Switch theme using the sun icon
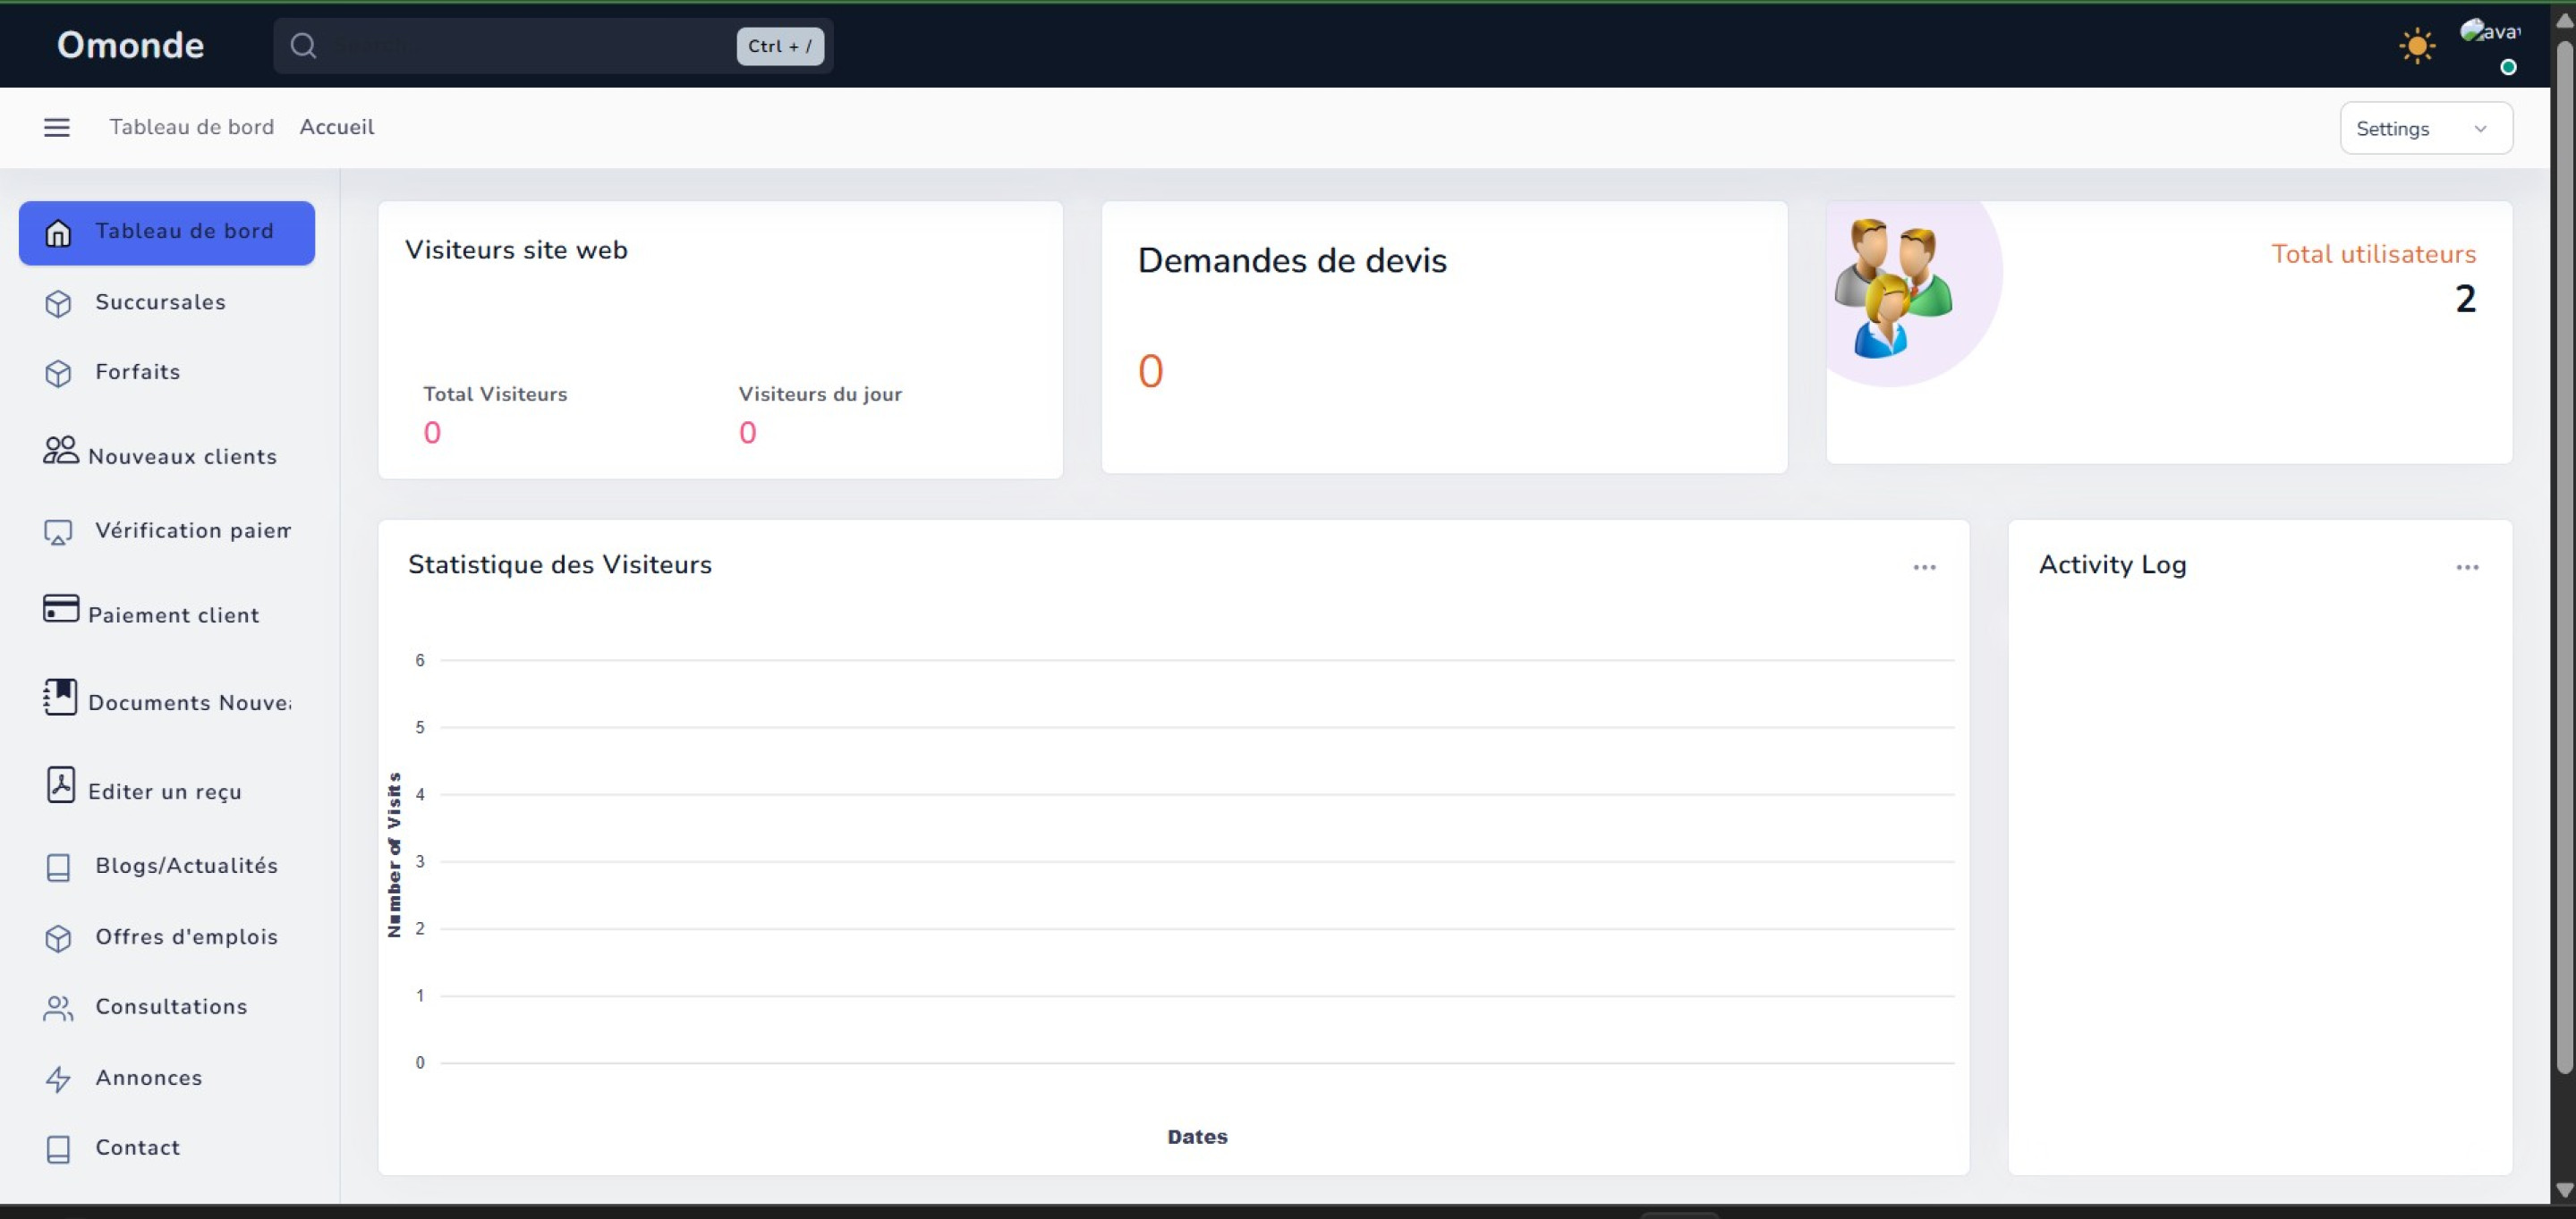The width and height of the screenshot is (2576, 1219). [2417, 46]
